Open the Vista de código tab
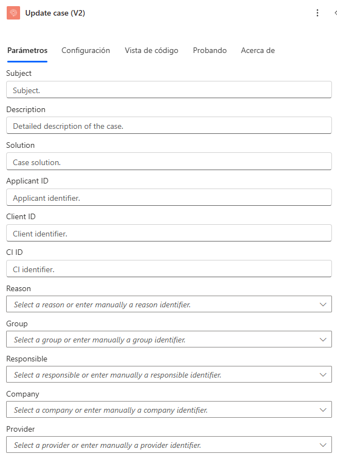This screenshot has height=454, width=337. [x=151, y=50]
